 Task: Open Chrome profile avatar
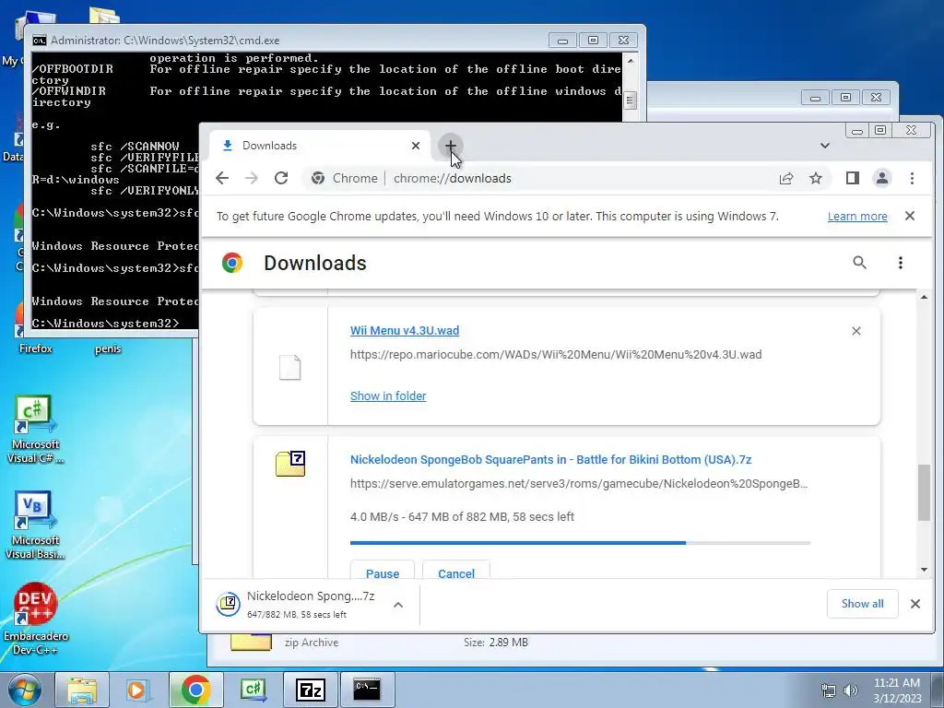click(882, 178)
